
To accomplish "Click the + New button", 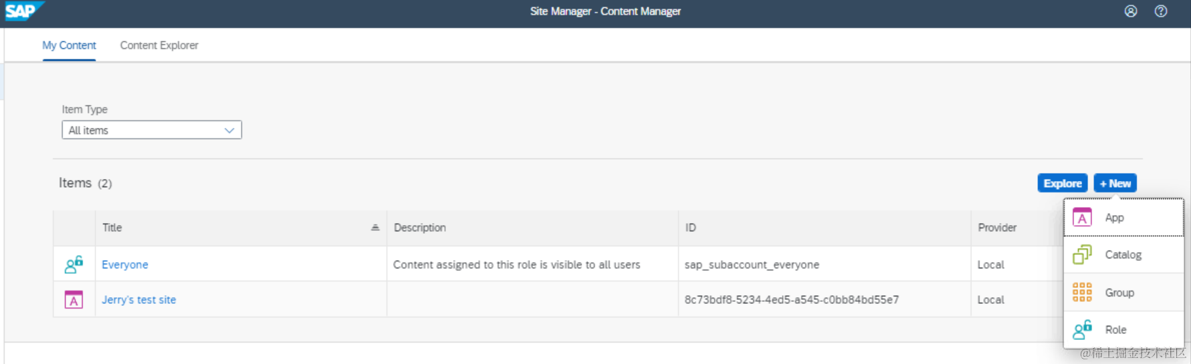I will click(x=1115, y=183).
